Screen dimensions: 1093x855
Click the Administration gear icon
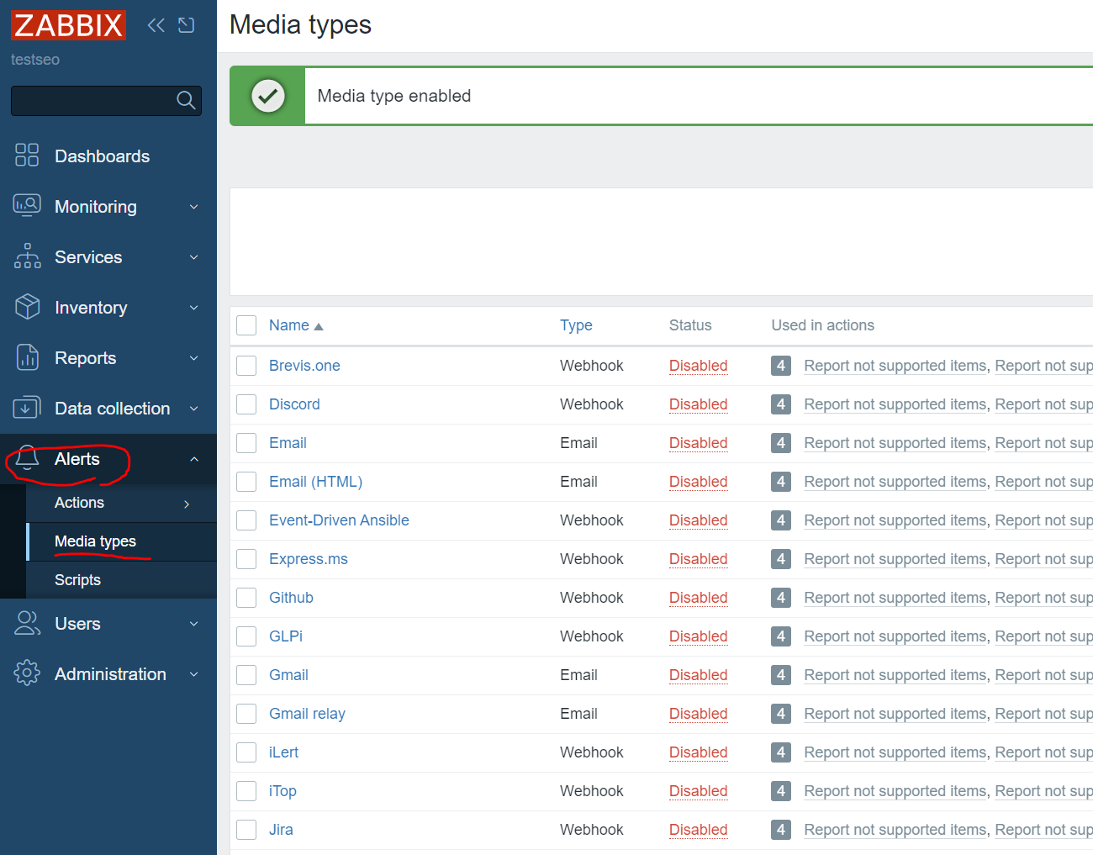(x=27, y=673)
